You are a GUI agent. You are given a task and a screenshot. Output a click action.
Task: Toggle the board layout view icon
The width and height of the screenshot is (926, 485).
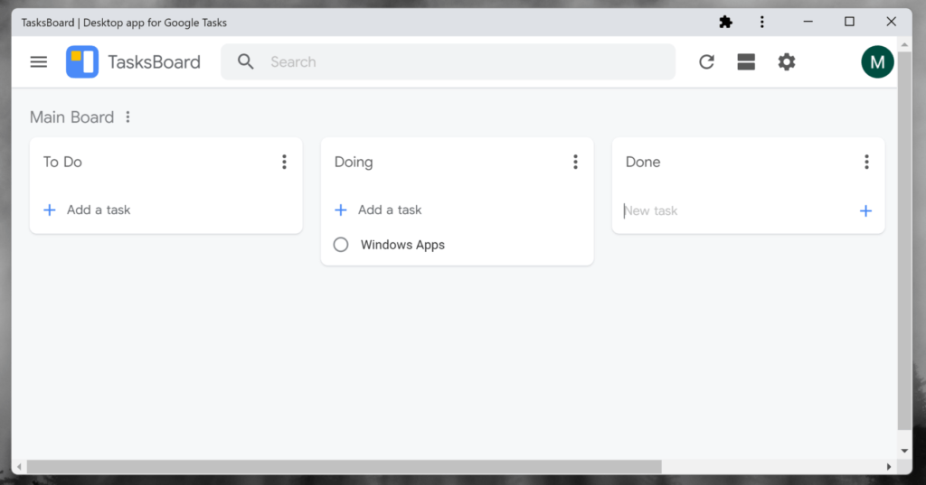pyautogui.click(x=746, y=62)
